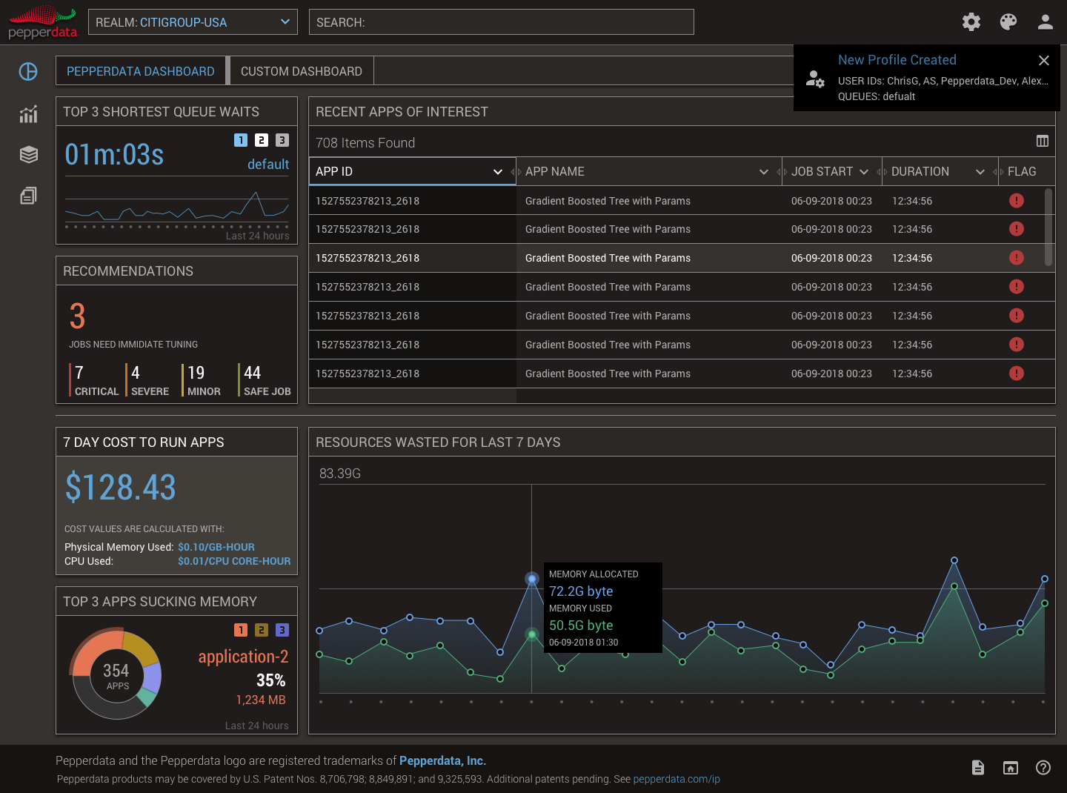1067x793 pixels.
Task: Select memory app rank 2 yellow badge
Action: click(x=262, y=630)
